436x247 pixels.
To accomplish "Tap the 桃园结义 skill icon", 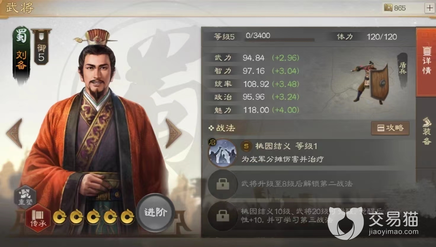I will click(222, 152).
